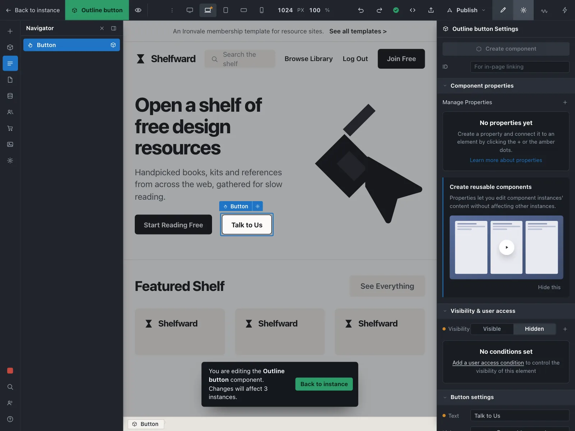Click the share export icon
This screenshot has height=431, width=575.
tap(431, 10)
